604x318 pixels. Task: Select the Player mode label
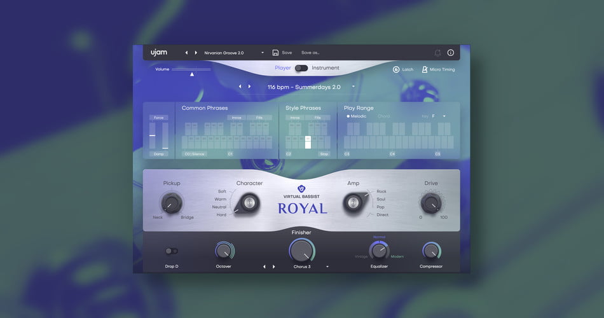coord(283,68)
